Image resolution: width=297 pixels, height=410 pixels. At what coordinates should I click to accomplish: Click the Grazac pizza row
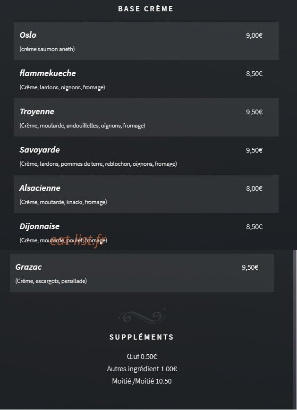[142, 273]
